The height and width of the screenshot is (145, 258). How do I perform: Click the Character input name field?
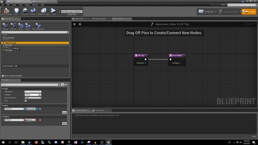(14, 109)
